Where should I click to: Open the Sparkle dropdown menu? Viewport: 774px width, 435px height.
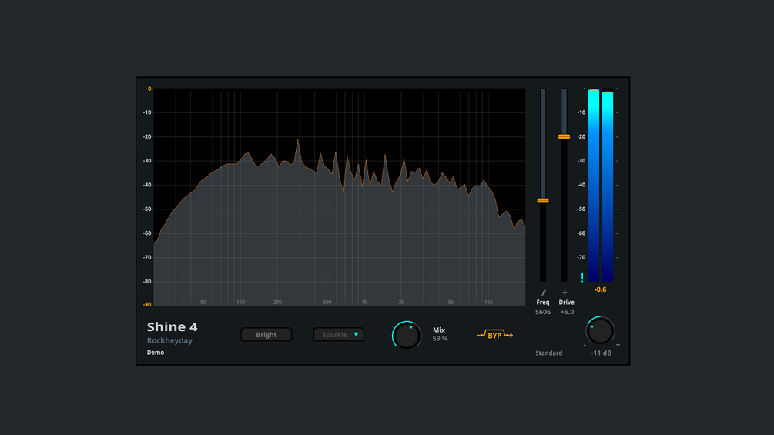[x=339, y=334]
